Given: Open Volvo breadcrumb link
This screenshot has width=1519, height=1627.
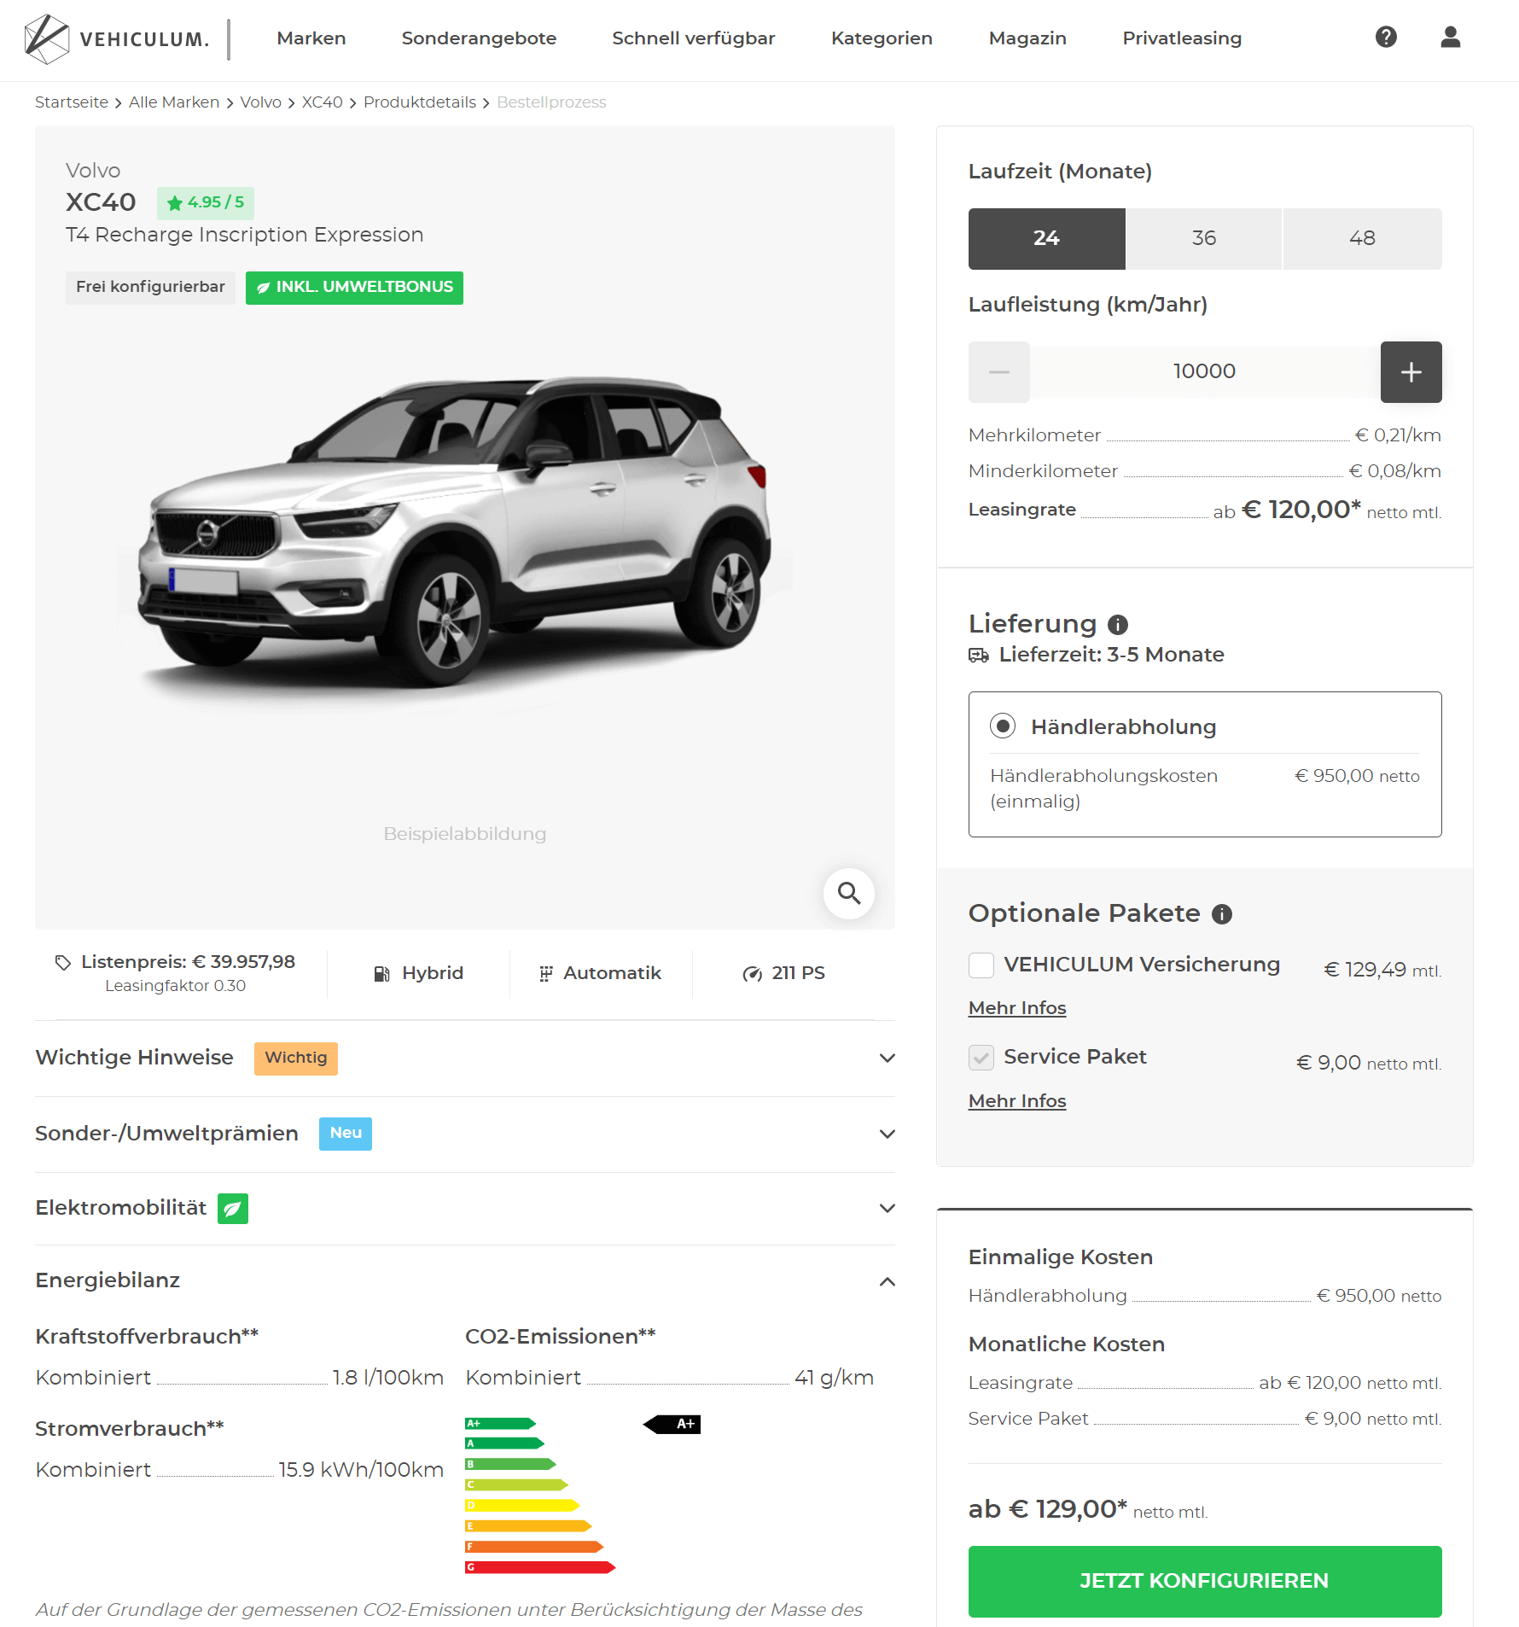Looking at the screenshot, I should (x=260, y=102).
